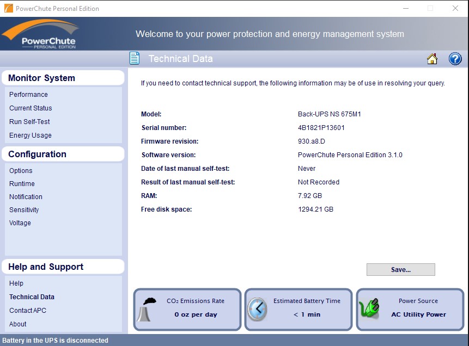Open Configuration Options
The image size is (469, 346).
tap(21, 170)
